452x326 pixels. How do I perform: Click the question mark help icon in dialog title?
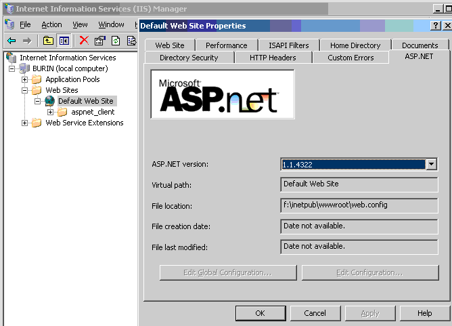(x=436, y=25)
